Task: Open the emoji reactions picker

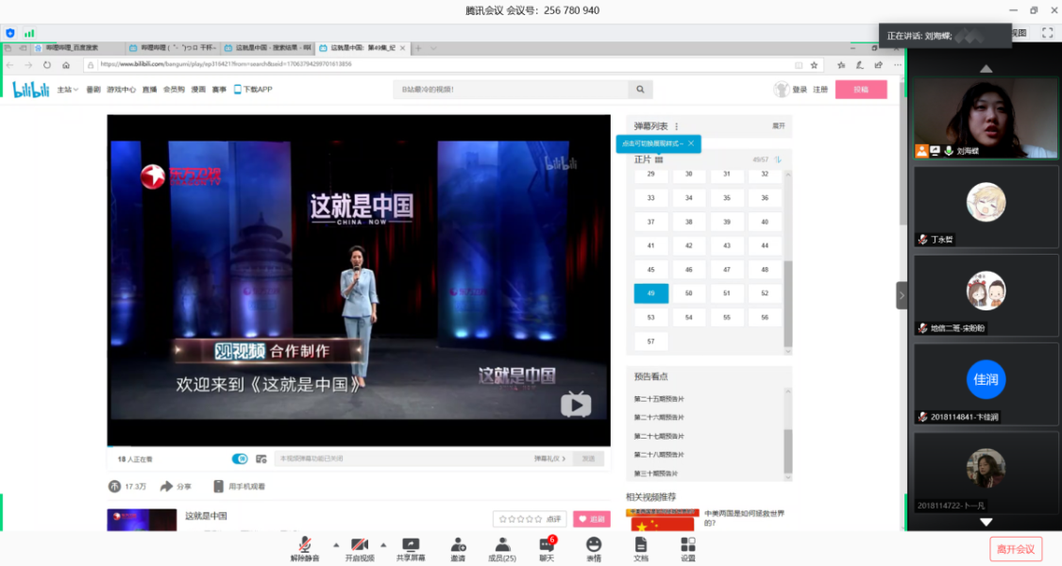Action: point(594,549)
